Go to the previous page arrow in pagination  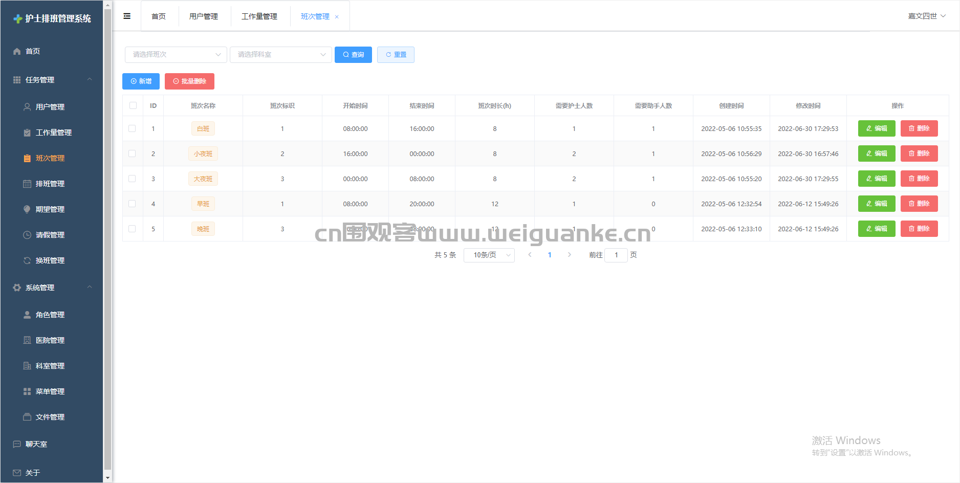(x=530, y=255)
